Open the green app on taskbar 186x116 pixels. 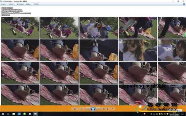tap(25, 114)
